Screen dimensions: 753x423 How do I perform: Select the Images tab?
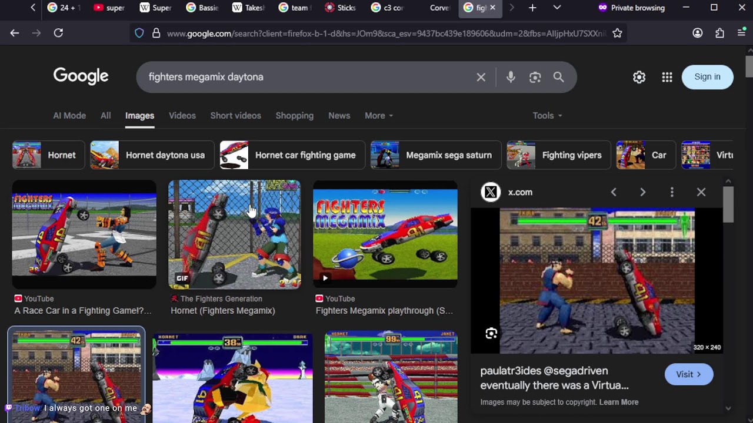pyautogui.click(x=139, y=116)
